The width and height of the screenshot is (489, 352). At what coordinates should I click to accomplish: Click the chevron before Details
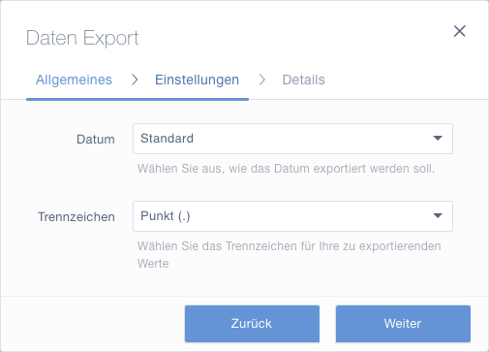coord(261,80)
